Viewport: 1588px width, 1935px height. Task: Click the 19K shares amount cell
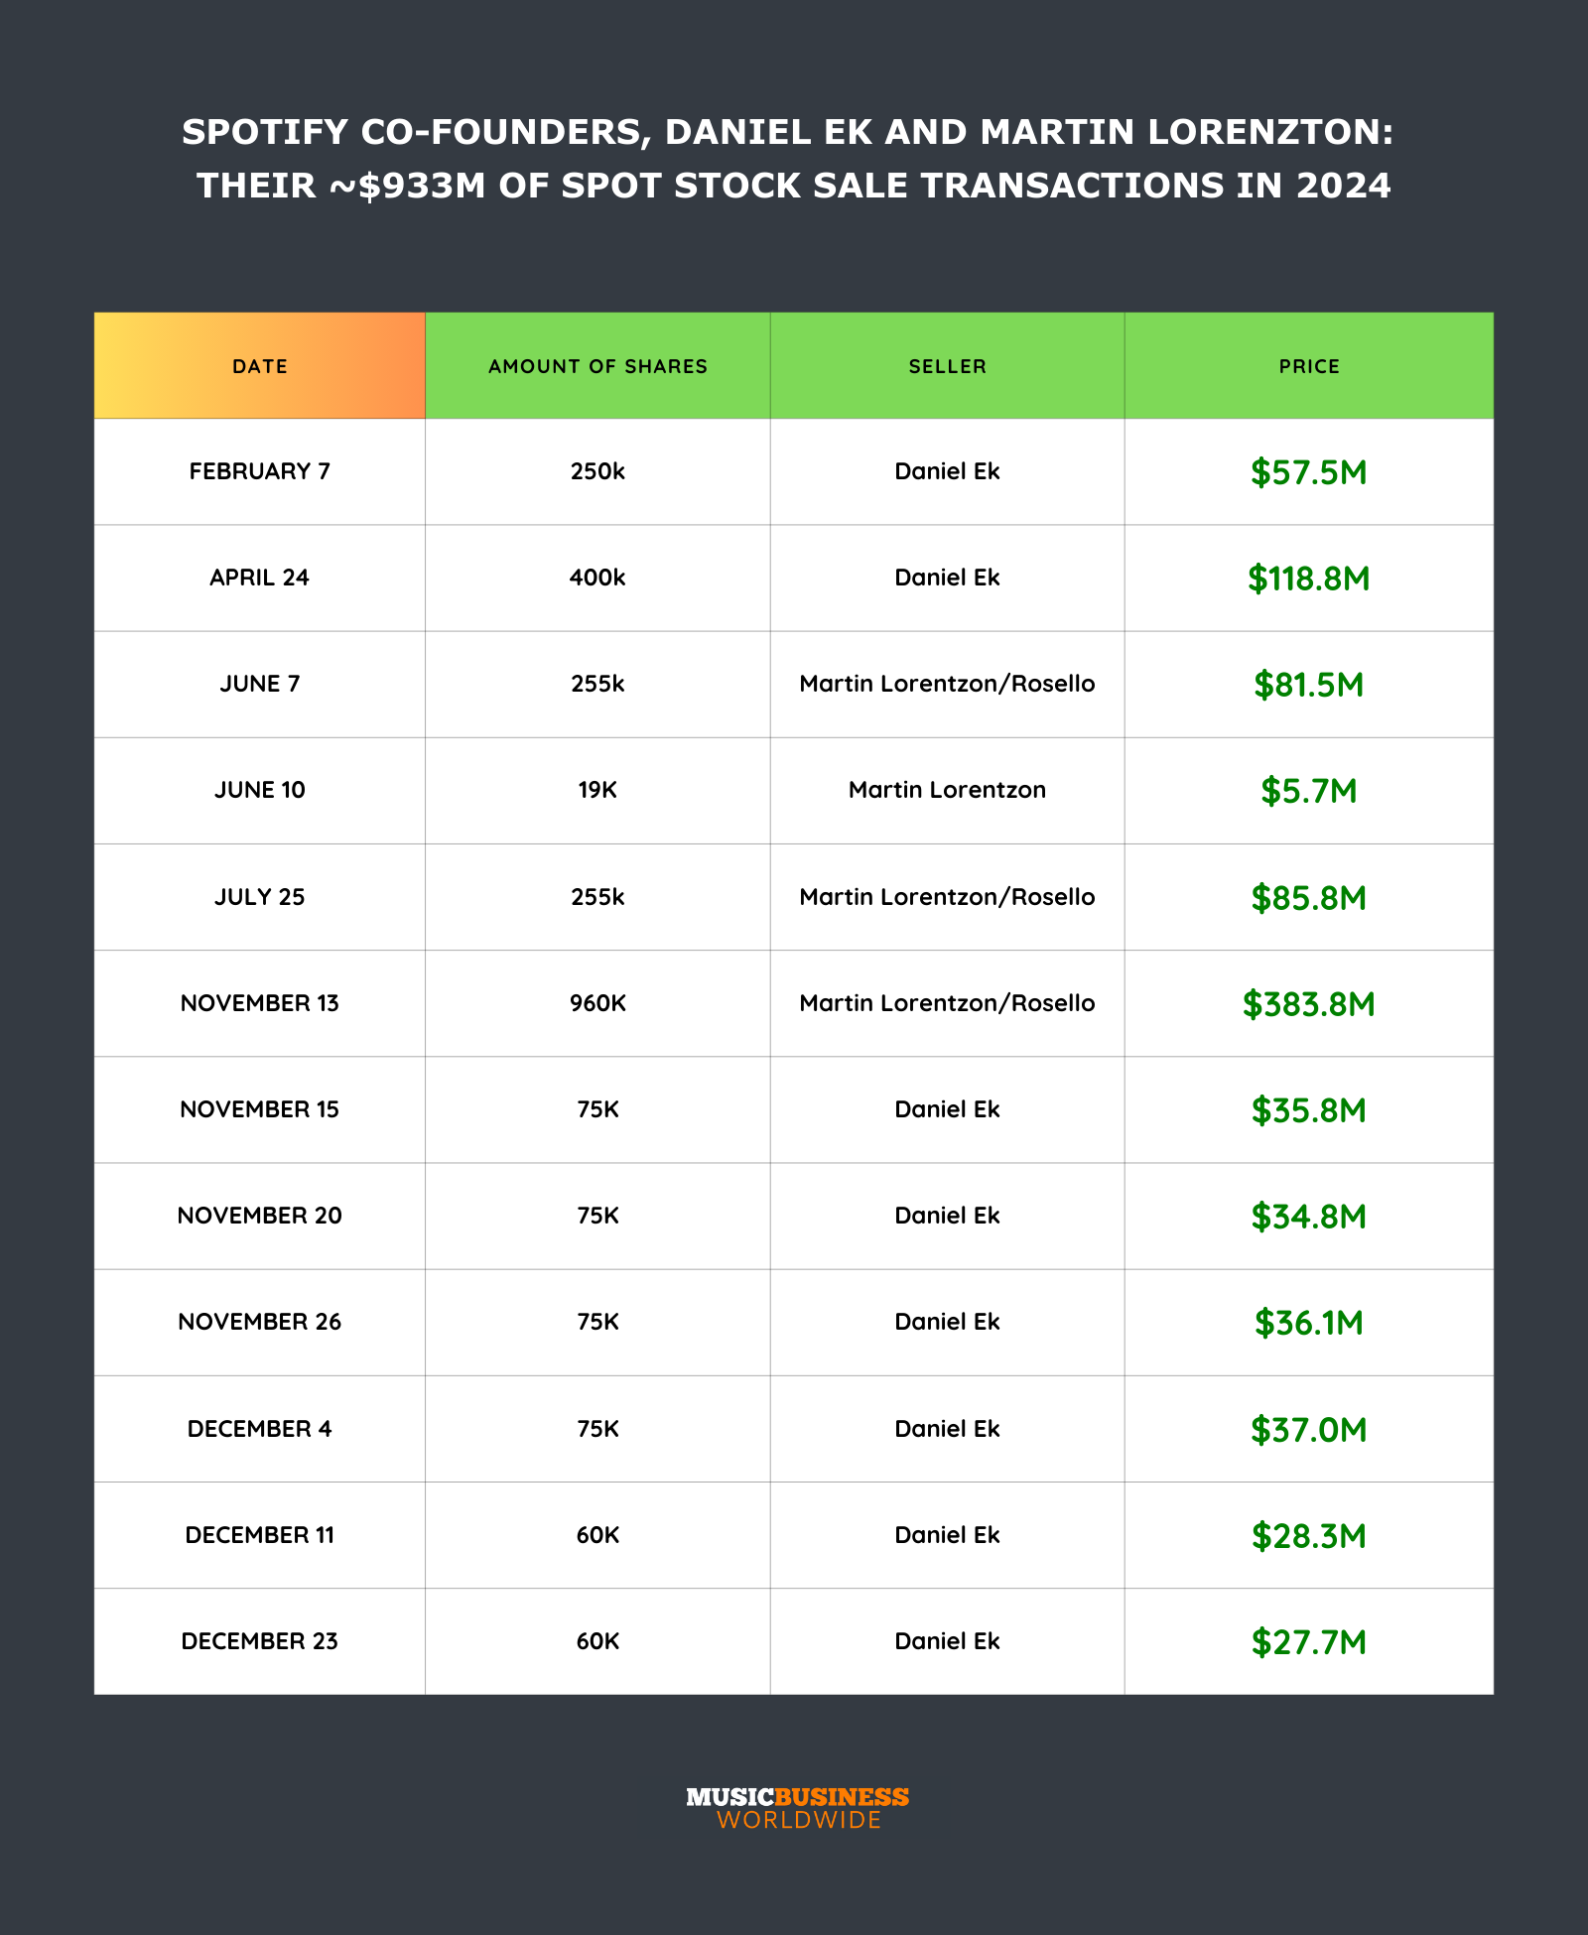(597, 790)
